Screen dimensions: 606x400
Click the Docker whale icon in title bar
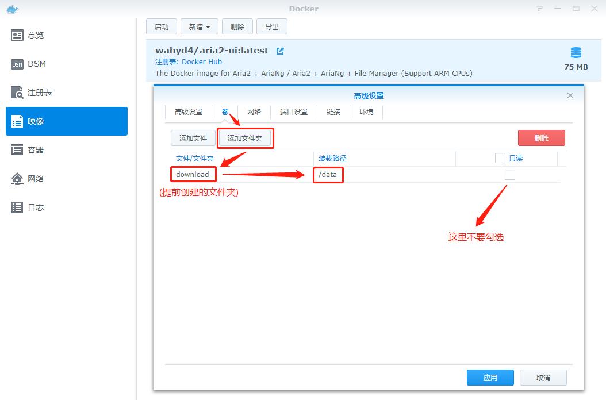coord(13,9)
